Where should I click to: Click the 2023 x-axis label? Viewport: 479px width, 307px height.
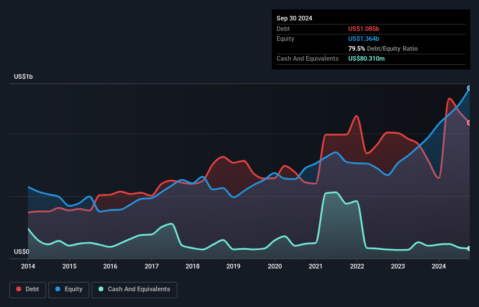click(x=398, y=266)
